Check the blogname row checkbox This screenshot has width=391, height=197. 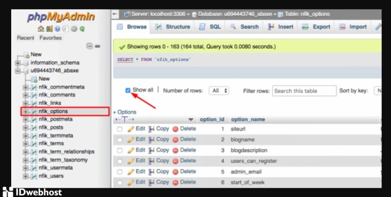point(120,140)
